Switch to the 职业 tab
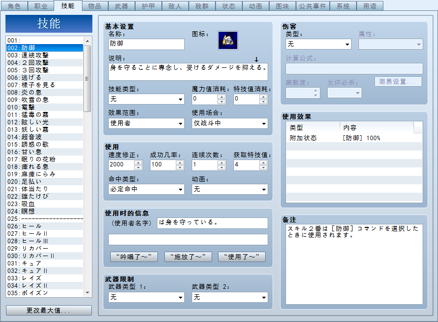The width and height of the screenshot is (438, 322). (41, 6)
